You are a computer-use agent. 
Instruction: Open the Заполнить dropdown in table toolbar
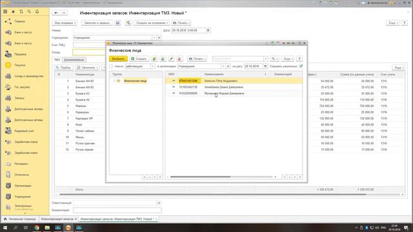(x=87, y=68)
